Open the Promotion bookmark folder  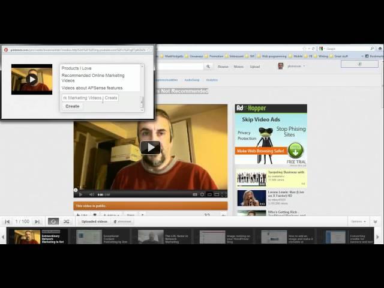pos(214,56)
